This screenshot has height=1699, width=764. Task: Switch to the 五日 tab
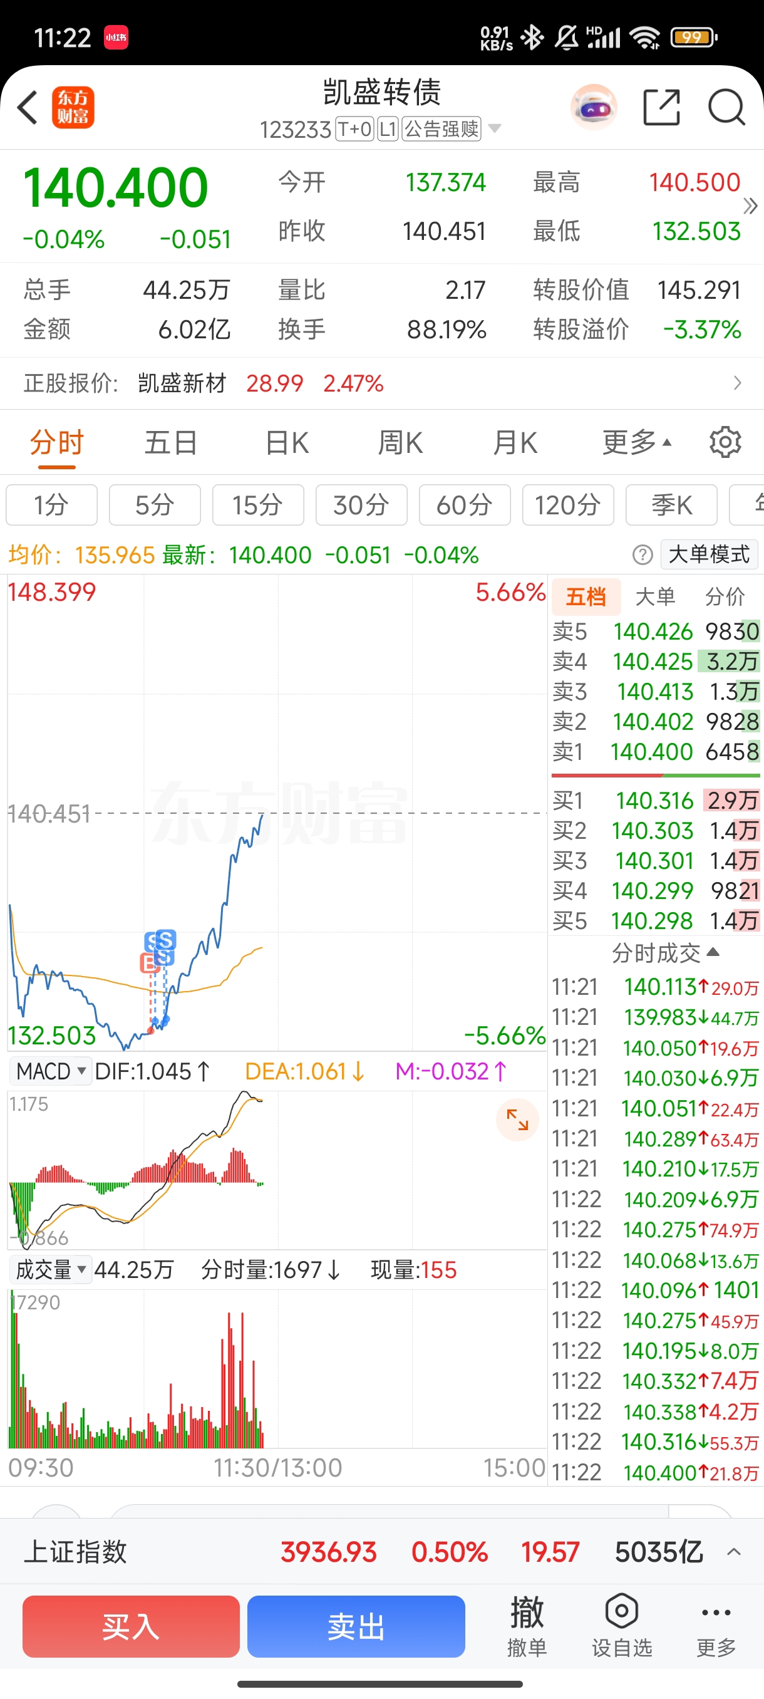(x=171, y=442)
